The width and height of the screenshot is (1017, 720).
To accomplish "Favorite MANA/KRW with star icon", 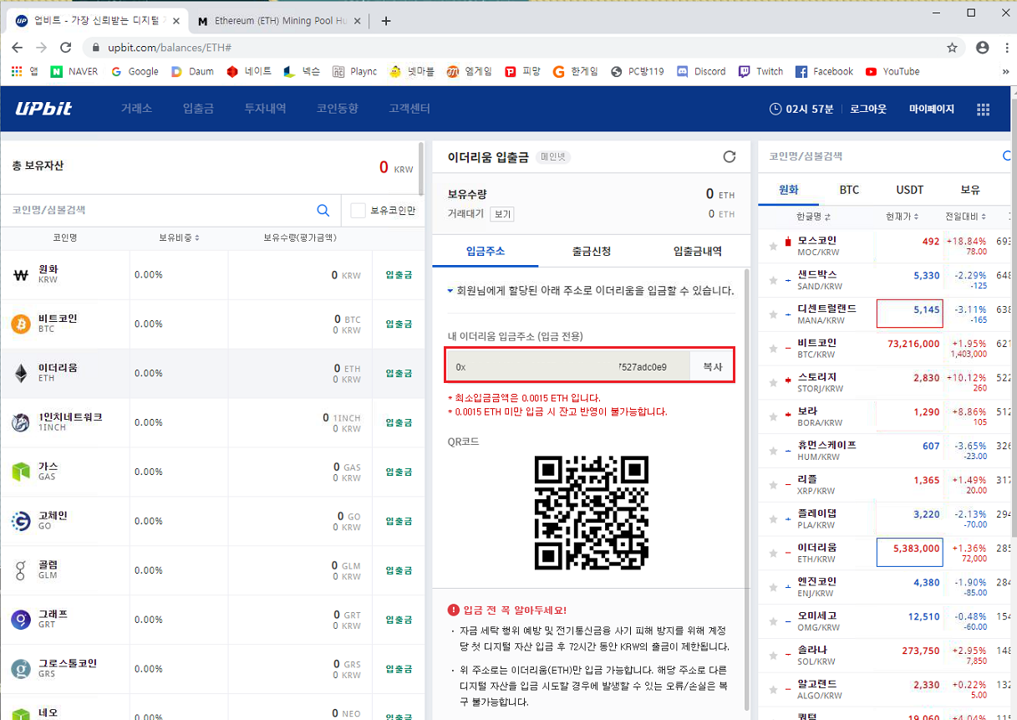I will 774,314.
